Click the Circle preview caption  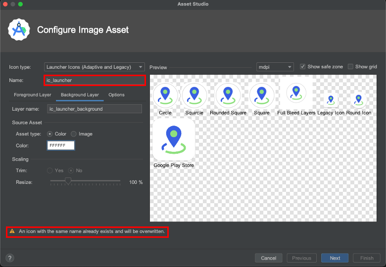[165, 113]
